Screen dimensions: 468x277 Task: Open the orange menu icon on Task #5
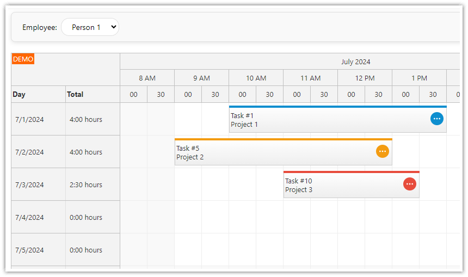pos(383,151)
